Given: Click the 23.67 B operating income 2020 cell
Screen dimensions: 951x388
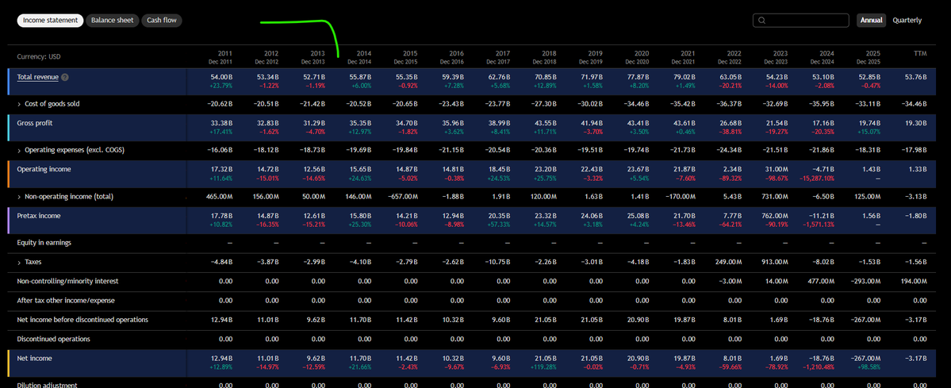Looking at the screenshot, I should tap(638, 169).
